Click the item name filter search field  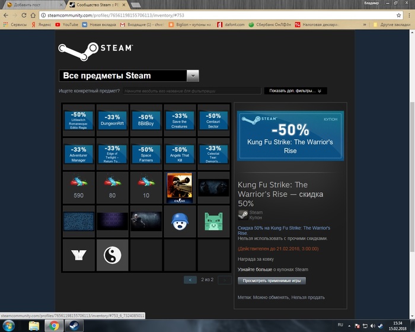(191, 91)
